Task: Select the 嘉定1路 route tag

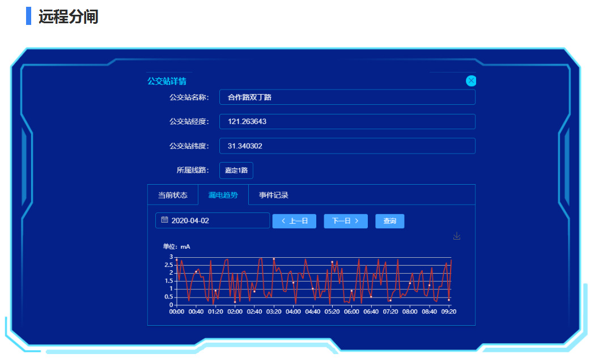Action: coord(236,171)
